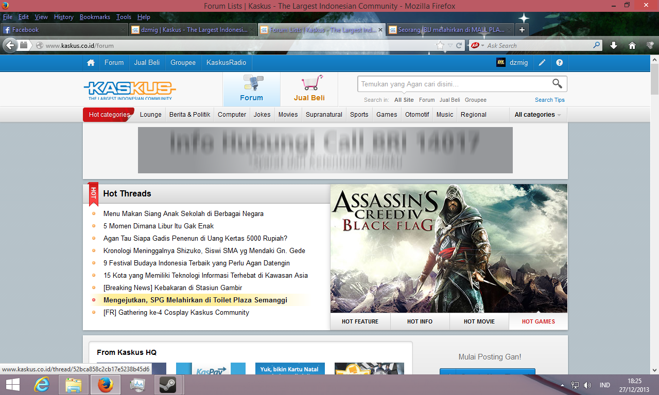Click the search magnifier in Kaskus search box
This screenshot has height=395, width=659.
tap(557, 83)
